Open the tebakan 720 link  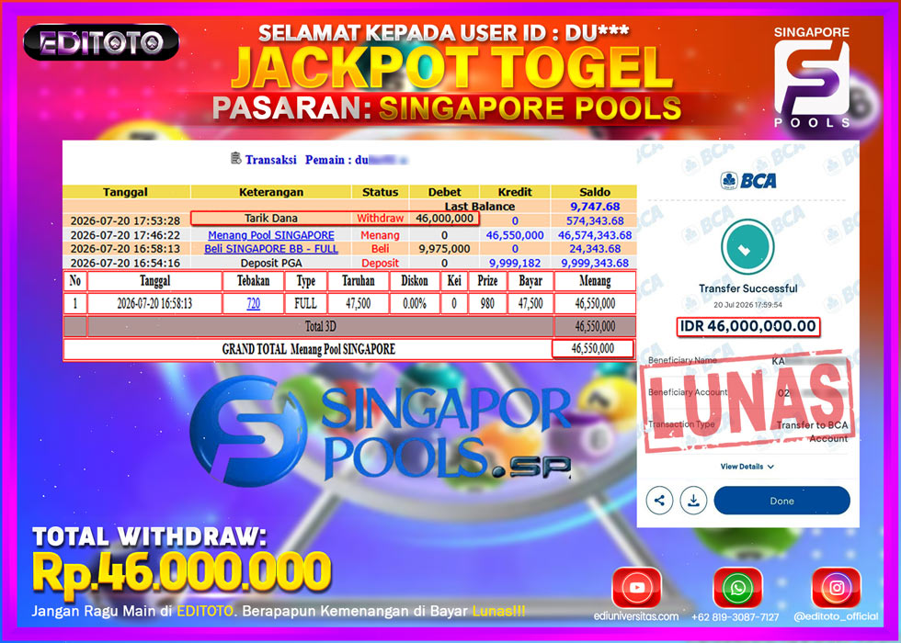click(253, 303)
